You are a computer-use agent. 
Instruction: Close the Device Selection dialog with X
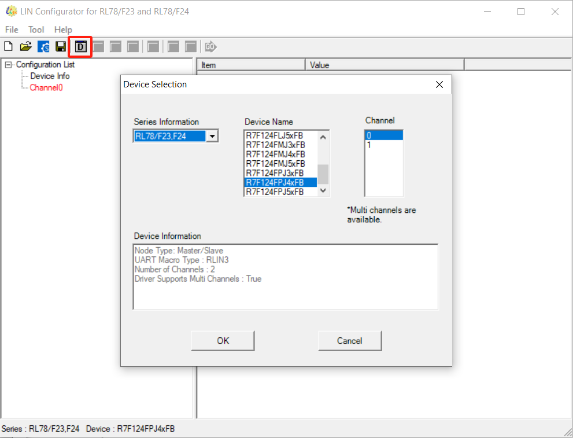point(439,84)
